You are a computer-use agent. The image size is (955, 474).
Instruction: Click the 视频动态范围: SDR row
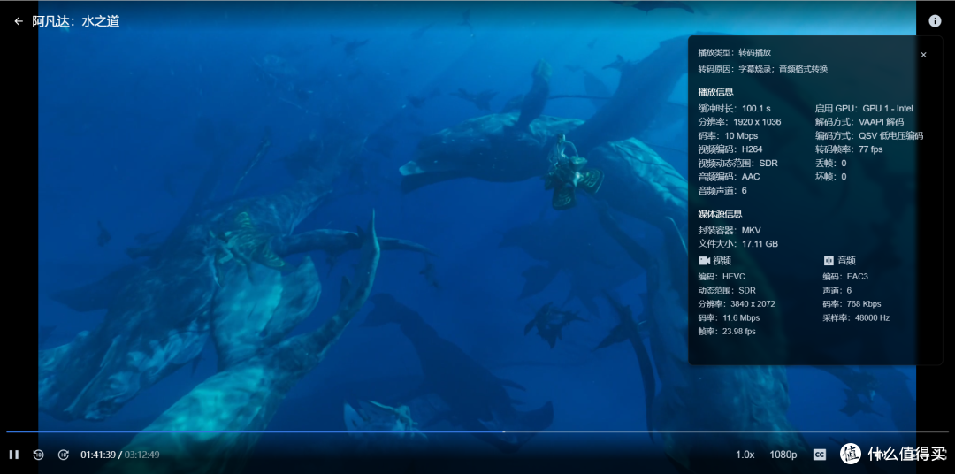737,164
